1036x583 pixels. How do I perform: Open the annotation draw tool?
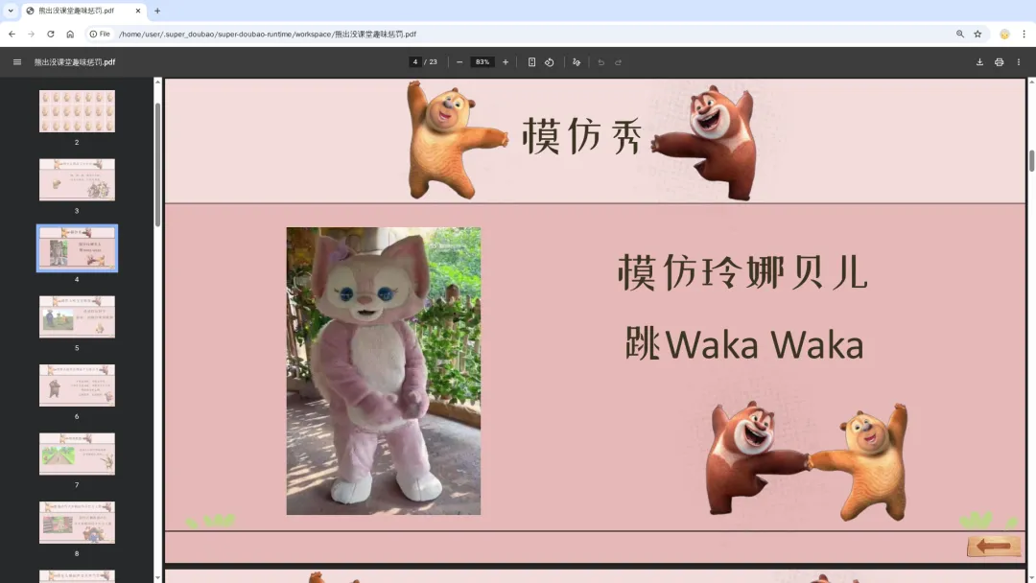(x=577, y=62)
